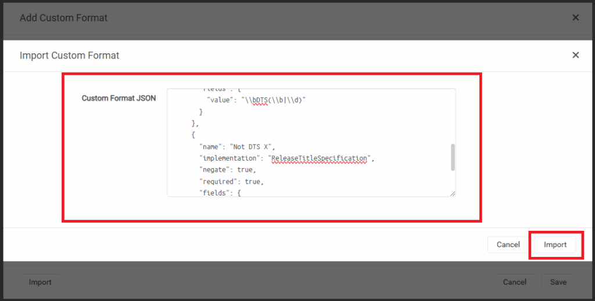Click the "Not DTS X" name value
The width and height of the screenshot is (595, 301).
tap(250, 147)
